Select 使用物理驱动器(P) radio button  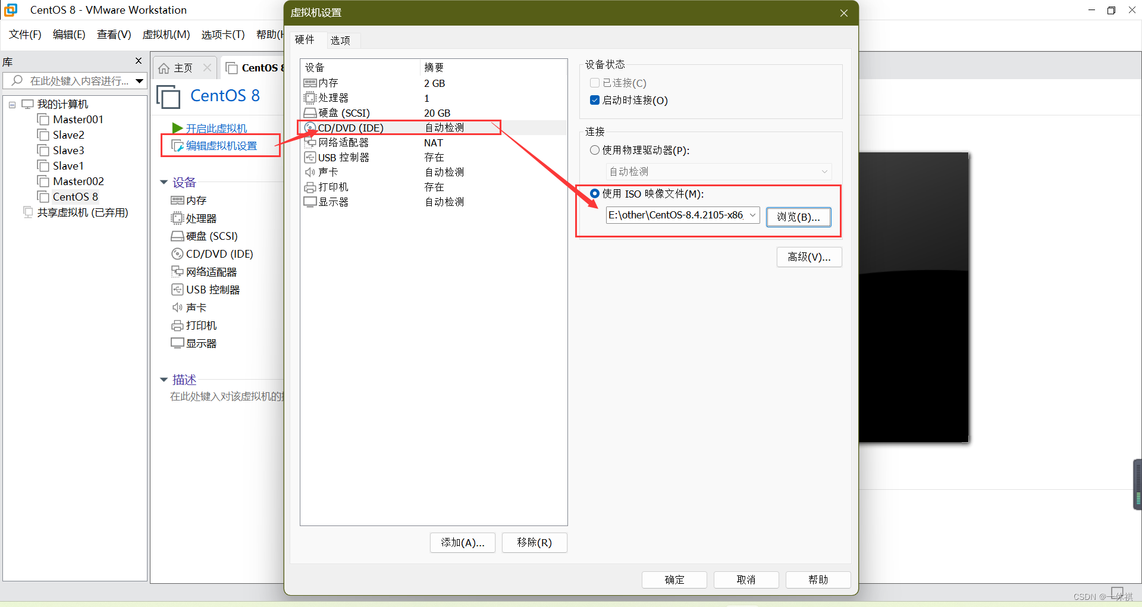coord(595,150)
